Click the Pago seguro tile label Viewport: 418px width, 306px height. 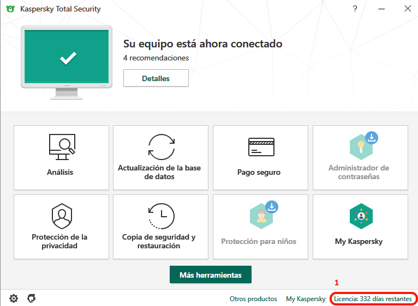259,173
